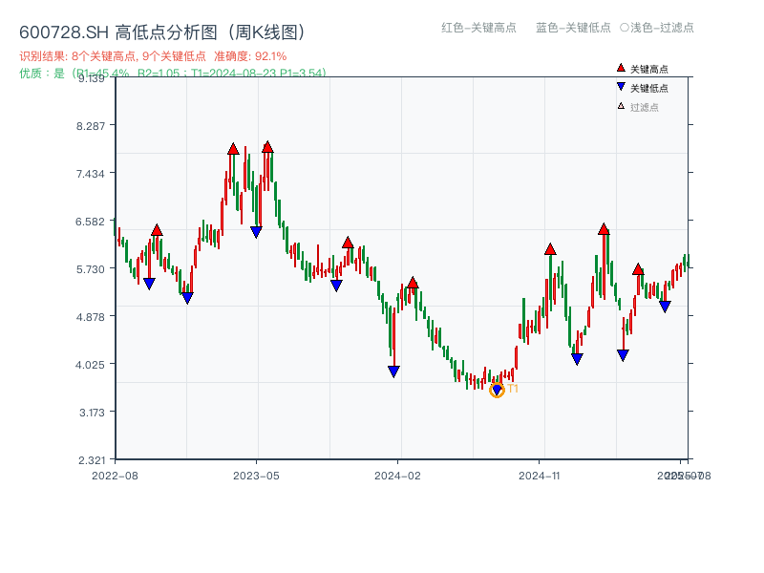Click the blue triangle at the 2024 bottom
This screenshot has width=764, height=573.
(497, 389)
